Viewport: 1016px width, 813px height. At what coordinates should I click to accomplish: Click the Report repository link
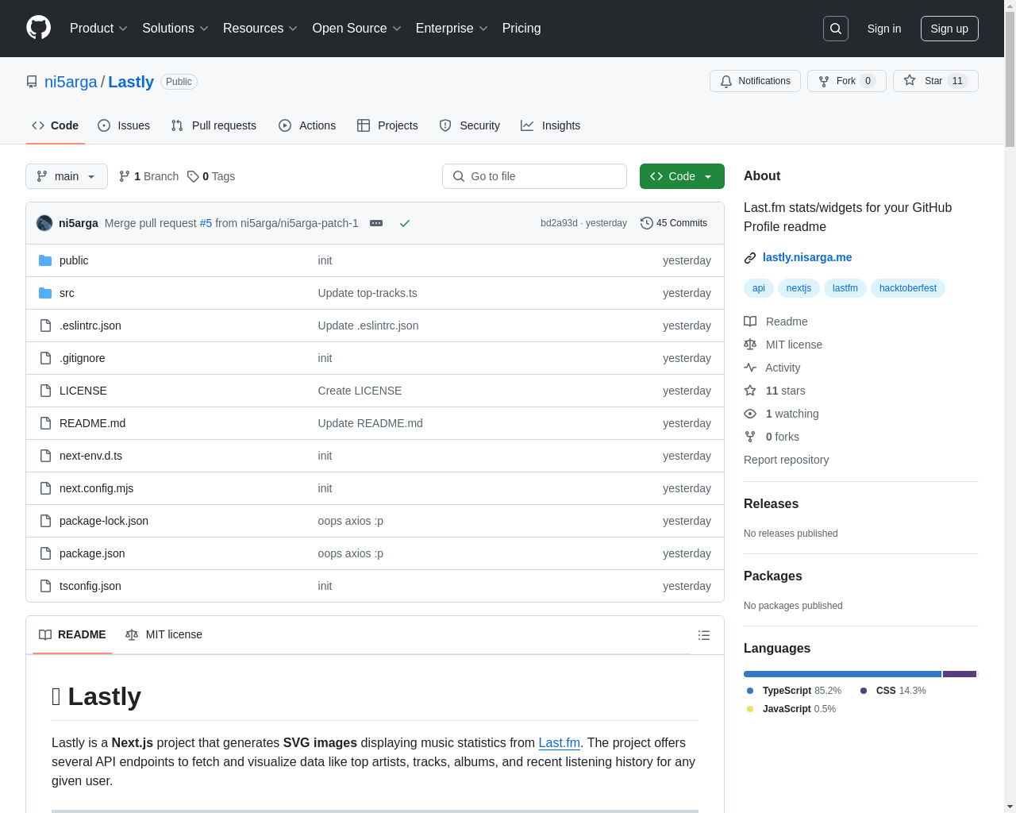click(786, 460)
